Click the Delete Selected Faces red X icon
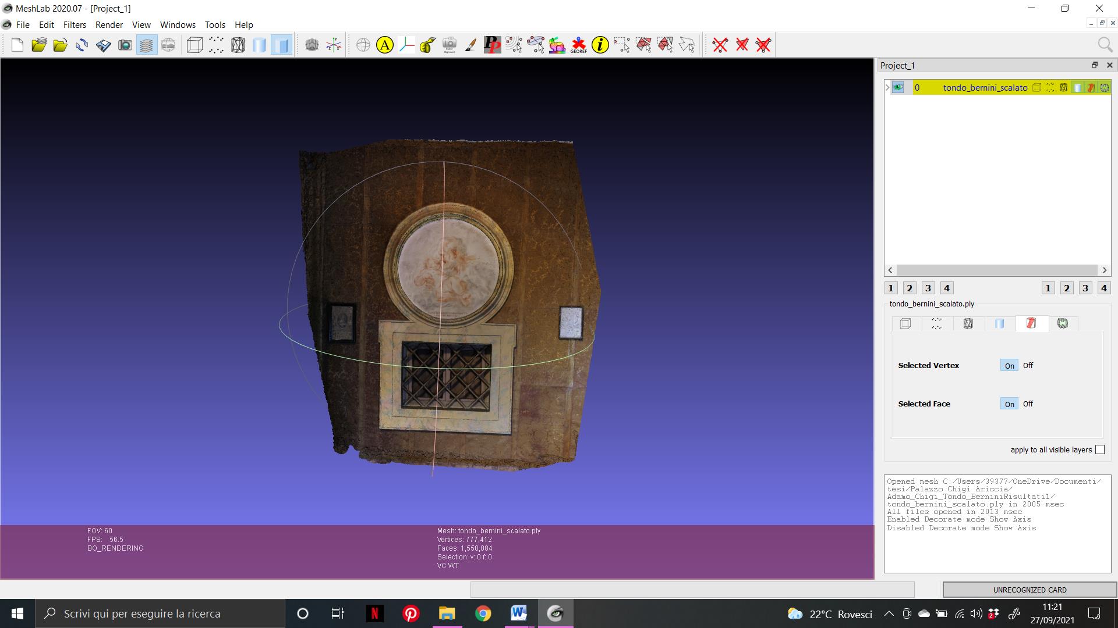Screen dimensions: 1118x628 click(742, 45)
